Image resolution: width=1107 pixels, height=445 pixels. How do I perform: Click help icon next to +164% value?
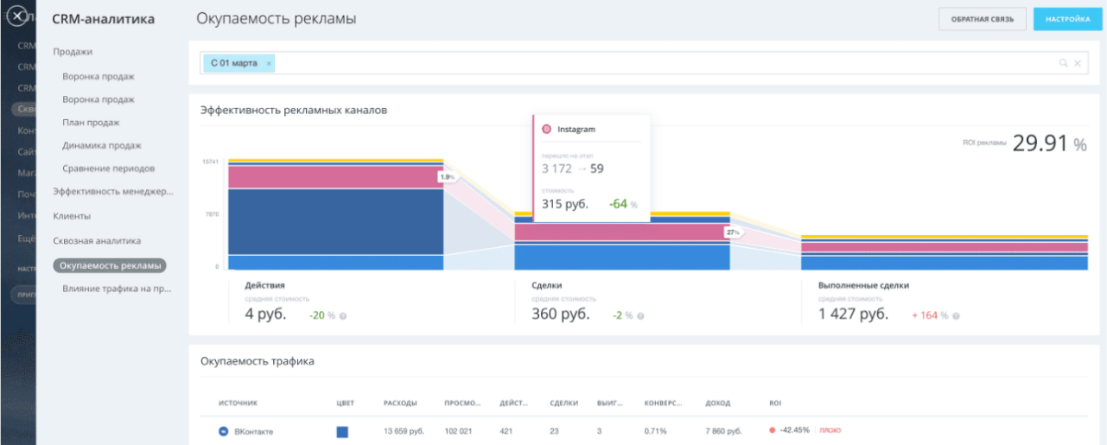[956, 316]
